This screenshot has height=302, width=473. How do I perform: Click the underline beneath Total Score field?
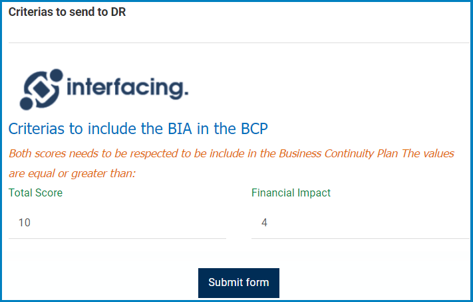[x=117, y=238]
